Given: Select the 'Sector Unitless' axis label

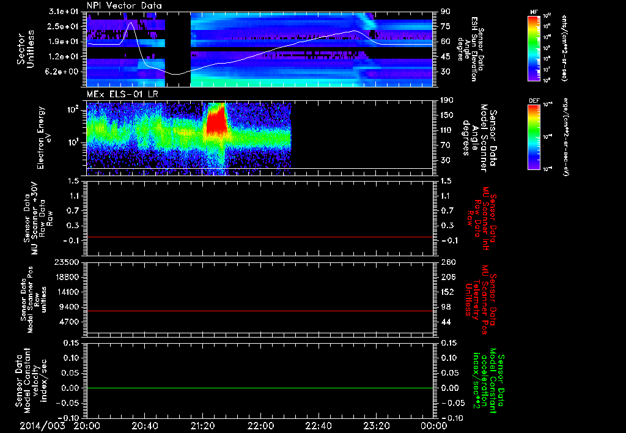Looking at the screenshot, I should coord(26,49).
